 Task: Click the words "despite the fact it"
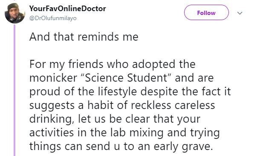point(186,91)
